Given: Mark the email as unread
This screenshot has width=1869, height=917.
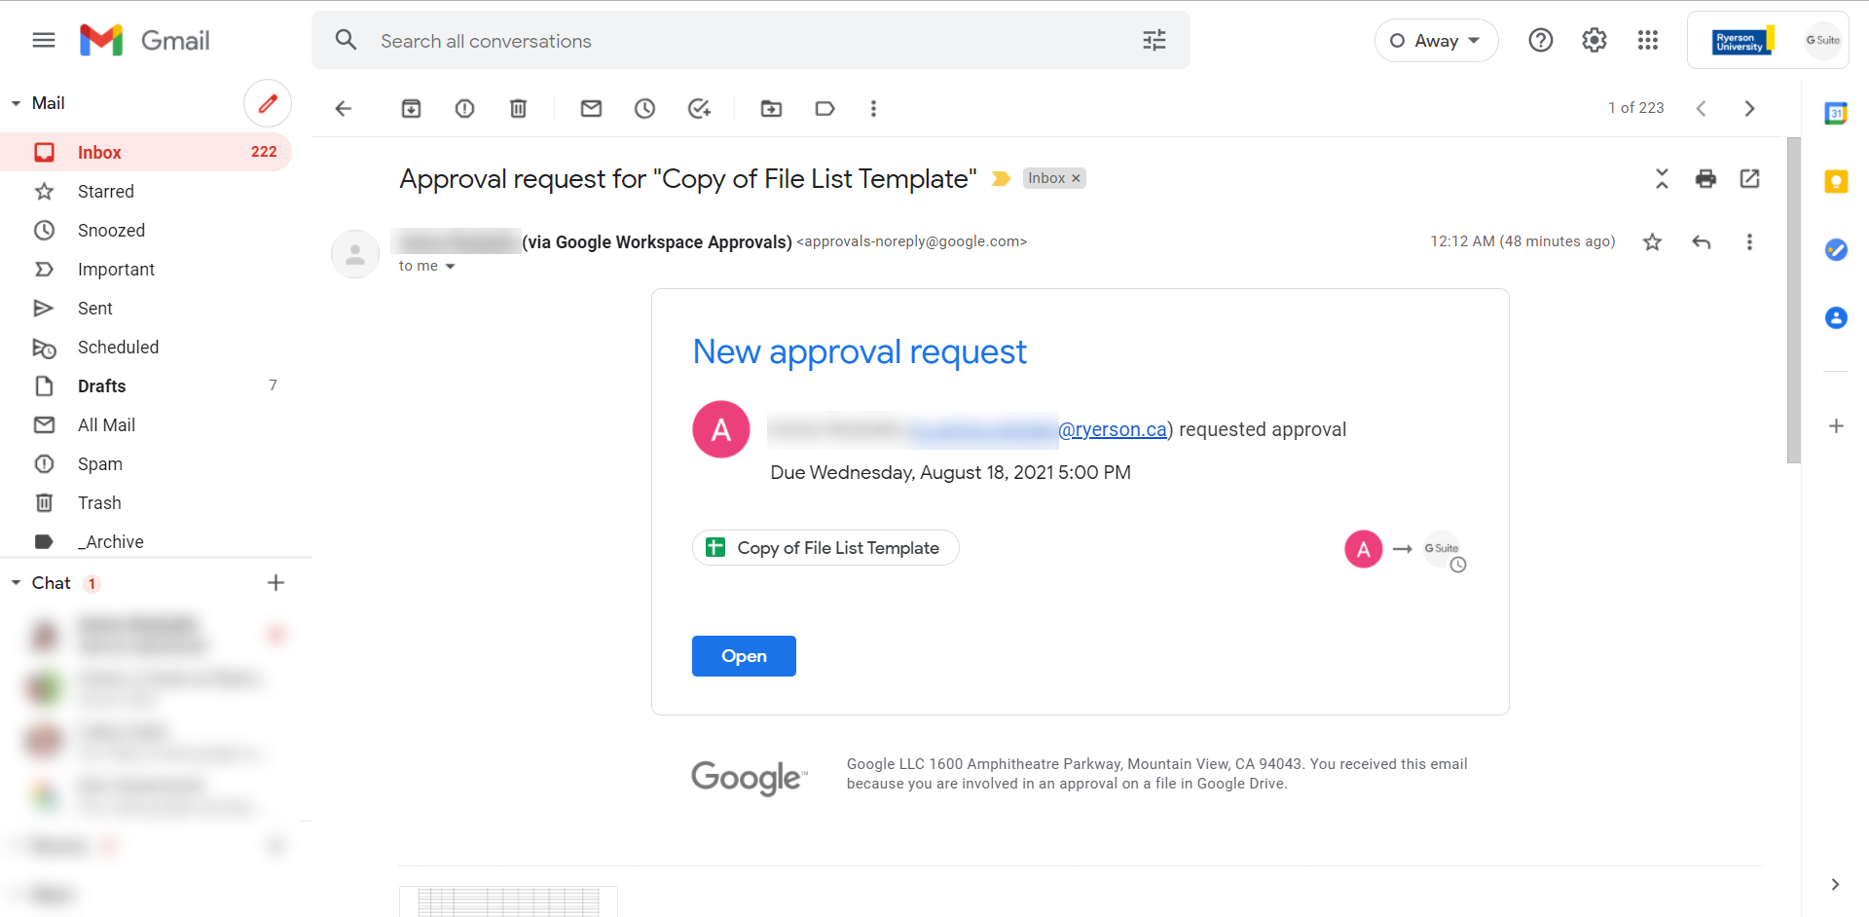Looking at the screenshot, I should coord(591,108).
